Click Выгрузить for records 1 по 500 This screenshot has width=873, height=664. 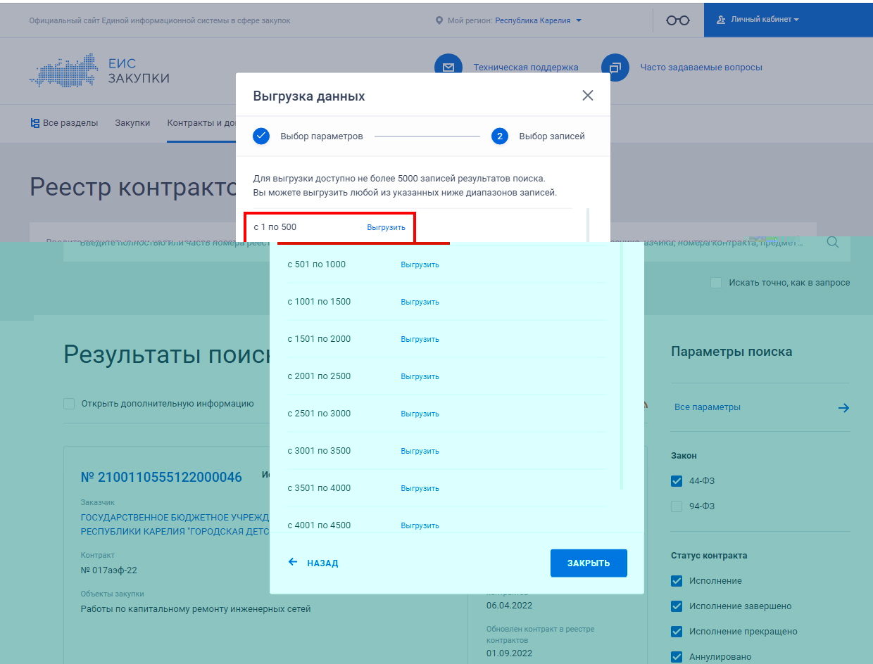tap(386, 227)
